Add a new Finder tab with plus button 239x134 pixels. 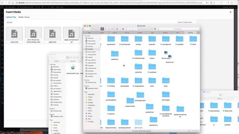(x=198, y=33)
